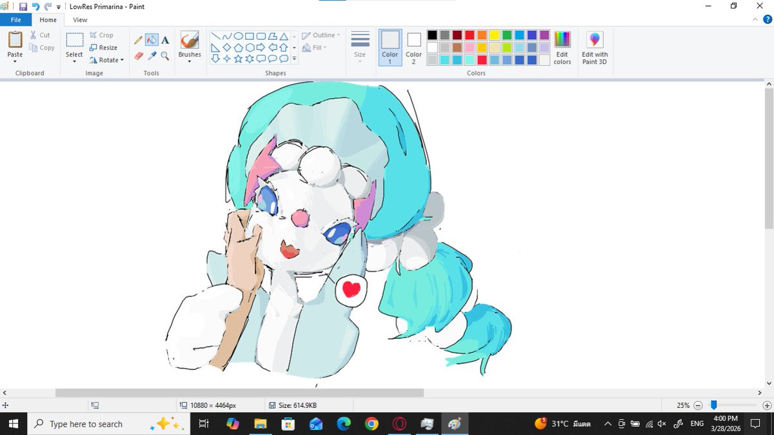Open the Rotate dropdown menu
774x435 pixels.
(x=107, y=60)
